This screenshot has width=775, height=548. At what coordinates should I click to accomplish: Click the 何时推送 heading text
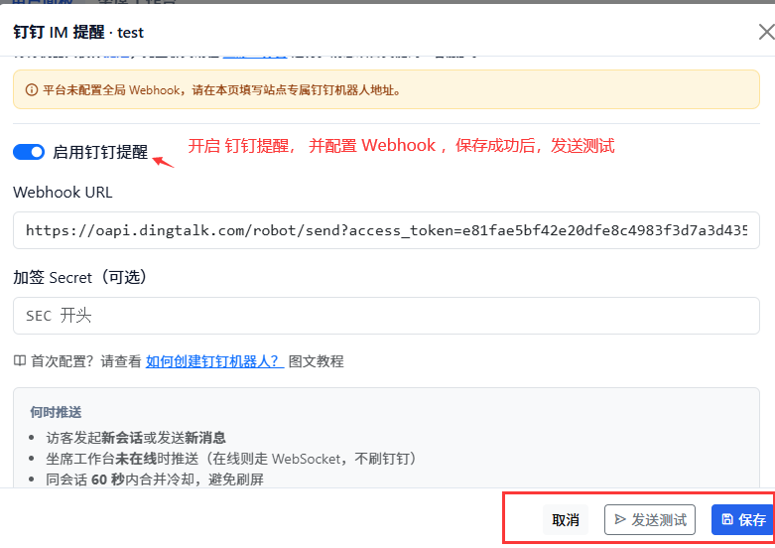56,412
